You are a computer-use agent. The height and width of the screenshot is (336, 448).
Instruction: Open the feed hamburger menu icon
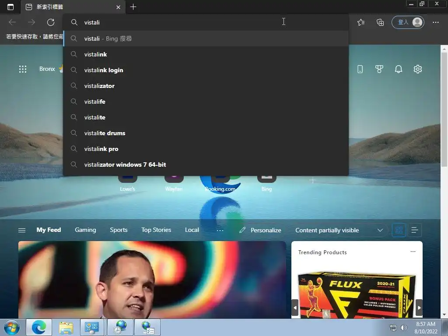(x=22, y=230)
